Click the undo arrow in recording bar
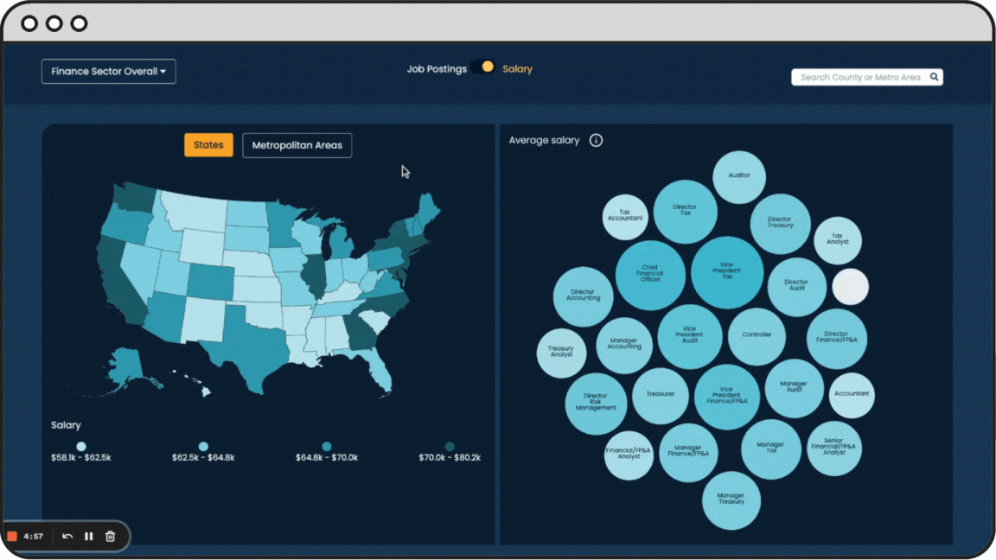Screen dimensions: 996x560 67,537
